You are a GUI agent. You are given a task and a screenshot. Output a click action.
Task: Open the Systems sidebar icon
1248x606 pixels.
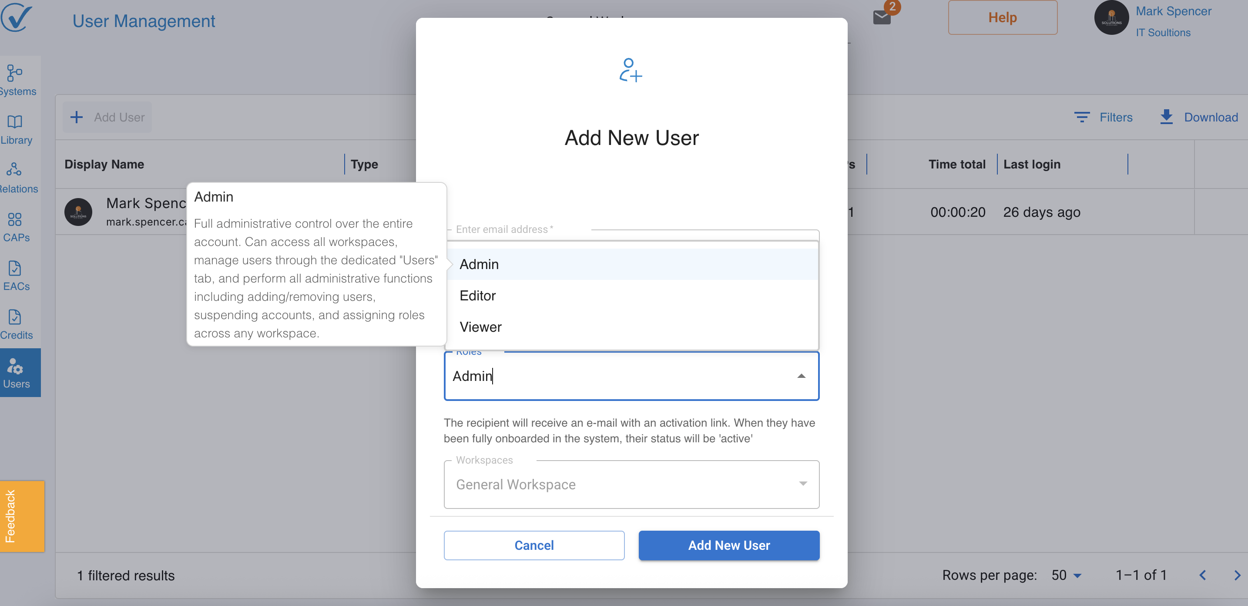point(15,74)
